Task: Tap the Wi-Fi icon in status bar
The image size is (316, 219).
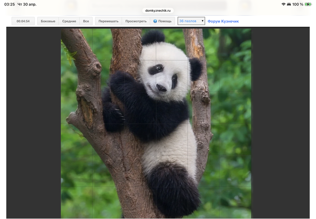Action: pos(283,4)
